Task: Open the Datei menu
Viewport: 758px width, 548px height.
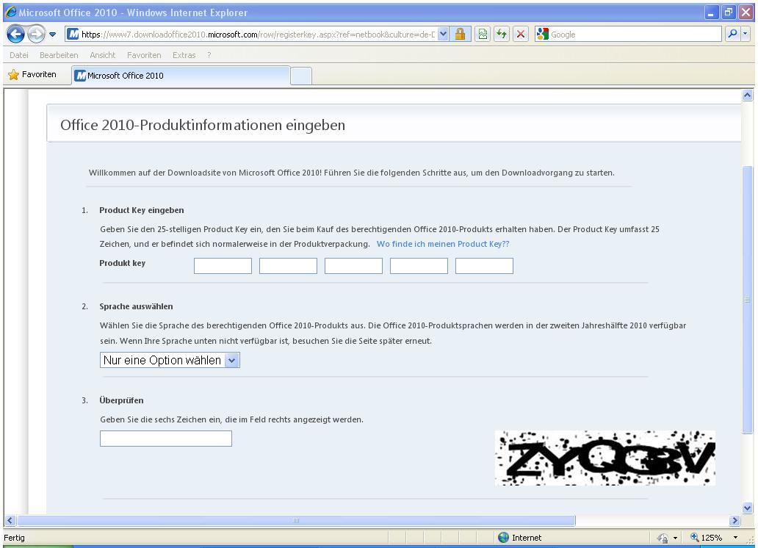Action: pyautogui.click(x=19, y=55)
